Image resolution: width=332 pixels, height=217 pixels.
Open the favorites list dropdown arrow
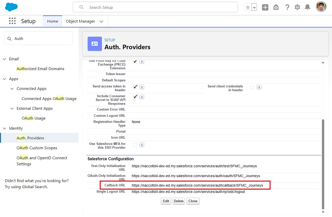tap(254, 7)
